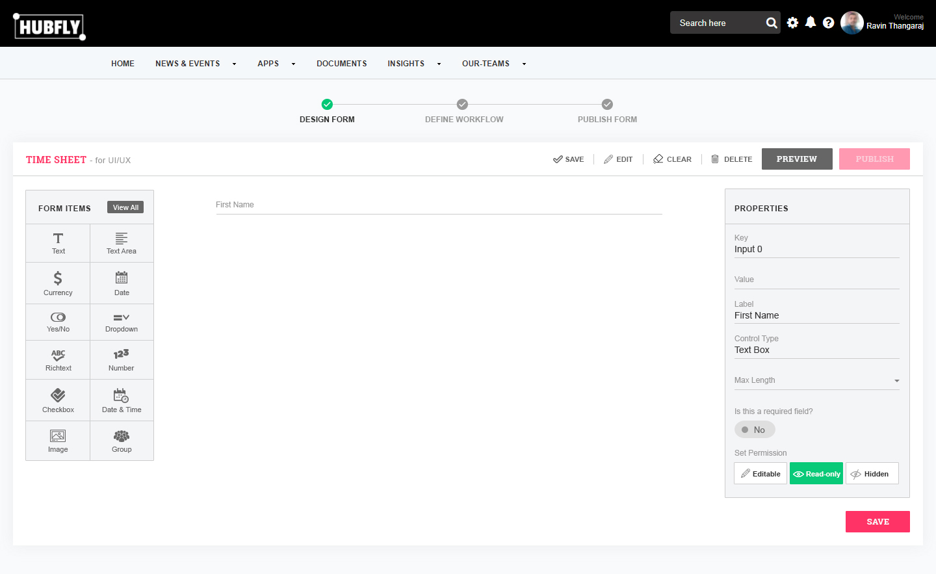Set permission to Hidden
936x574 pixels.
pyautogui.click(x=872, y=473)
